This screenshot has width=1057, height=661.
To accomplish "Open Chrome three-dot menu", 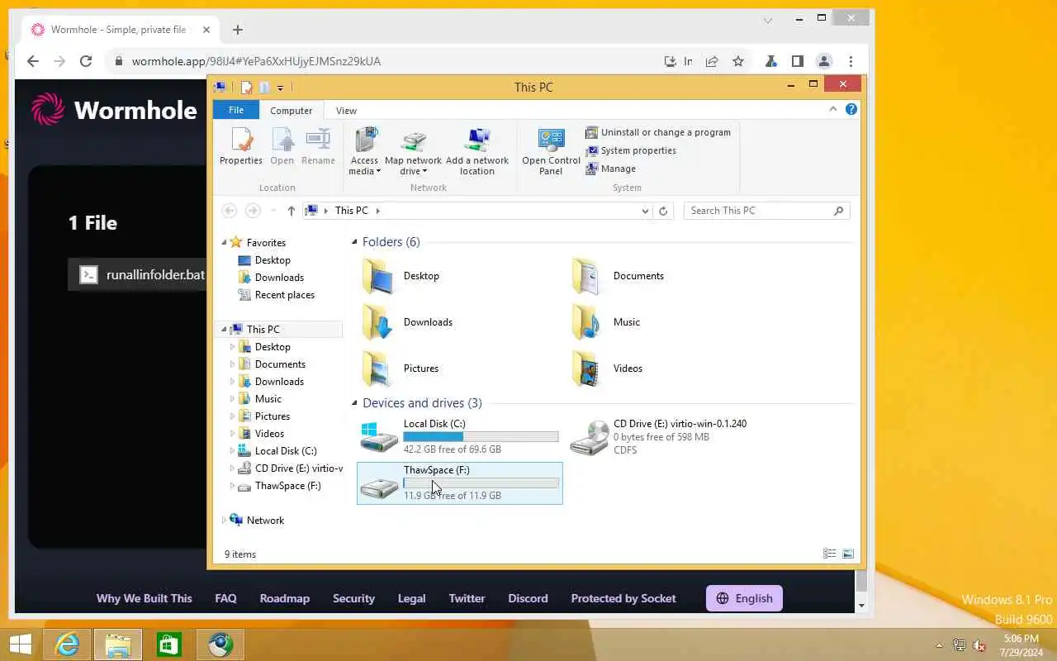I will pos(851,61).
